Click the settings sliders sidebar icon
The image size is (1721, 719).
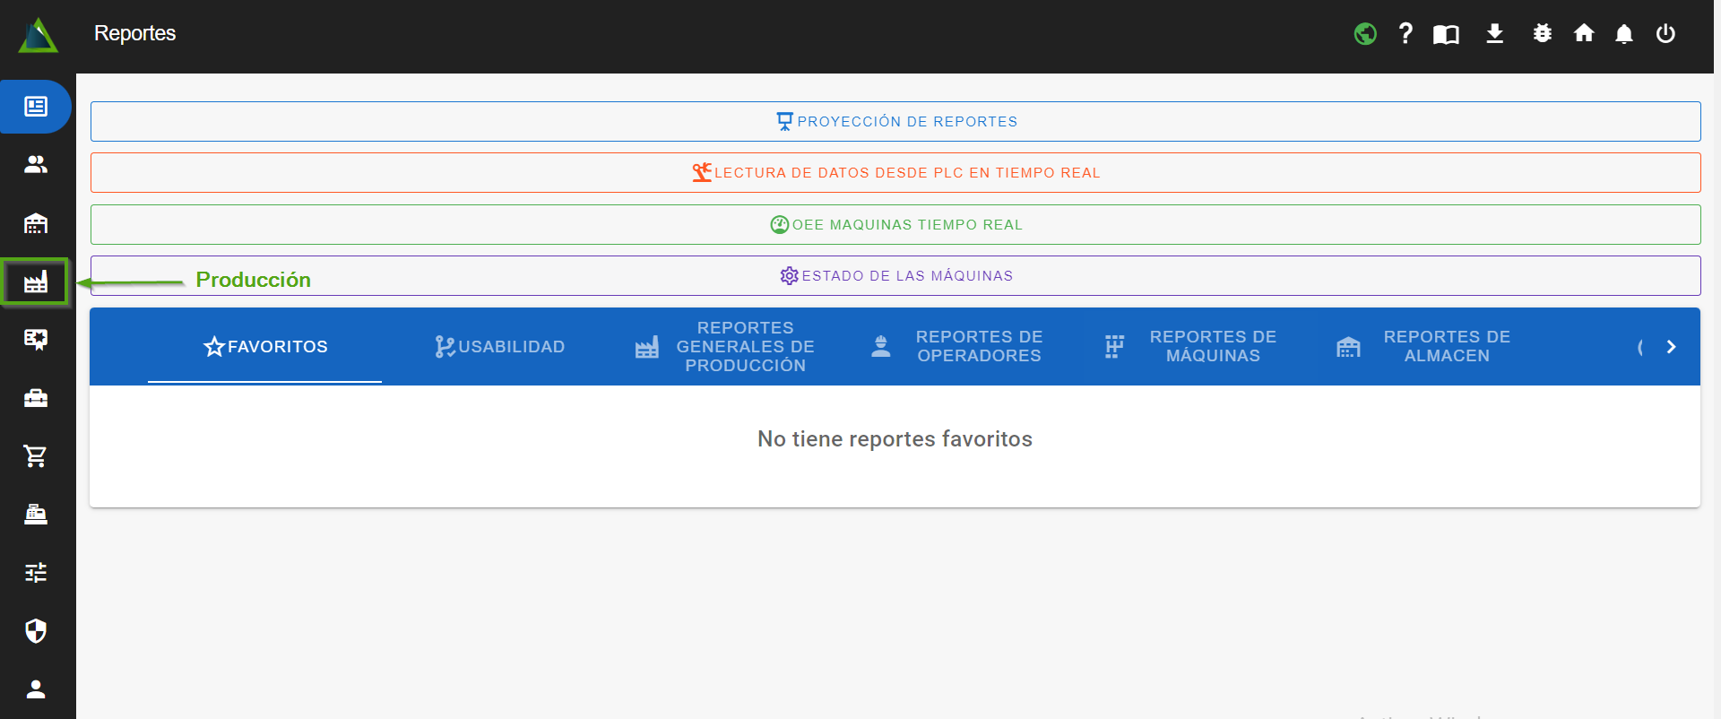tap(36, 572)
